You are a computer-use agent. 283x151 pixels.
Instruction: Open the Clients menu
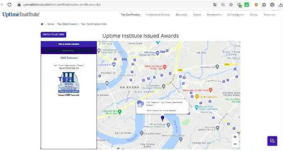(254, 15)
